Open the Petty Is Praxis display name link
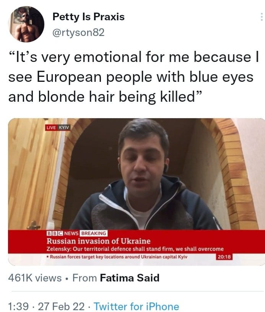The width and height of the screenshot is (265, 312). (89, 16)
